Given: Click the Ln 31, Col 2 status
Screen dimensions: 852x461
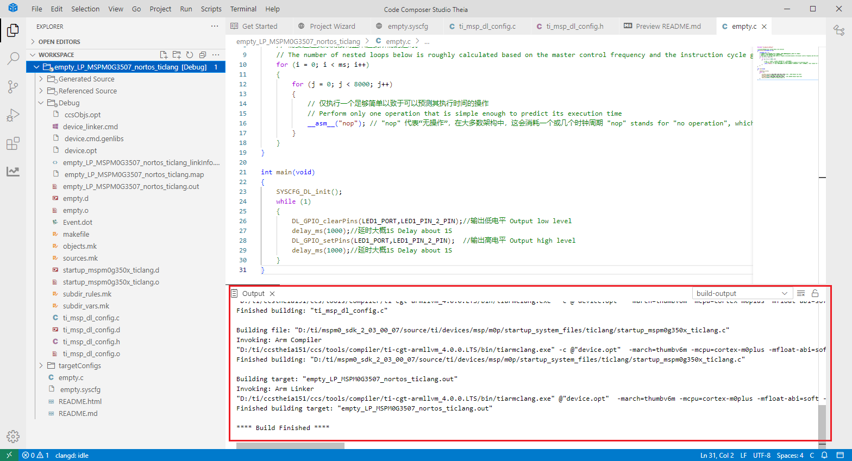Looking at the screenshot, I should (x=717, y=455).
